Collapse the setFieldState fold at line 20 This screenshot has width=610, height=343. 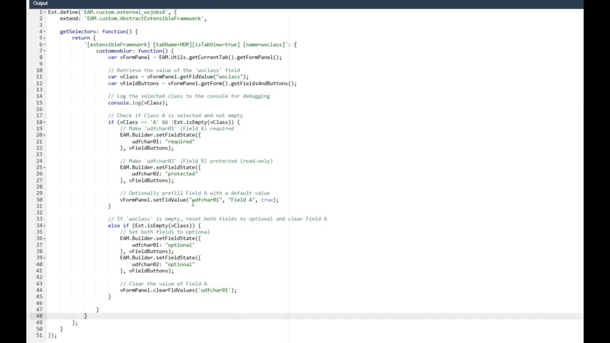pos(45,135)
